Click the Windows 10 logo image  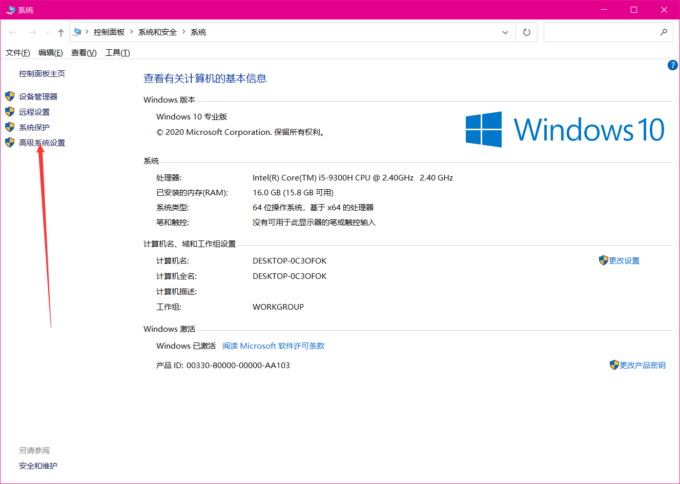[x=565, y=129]
